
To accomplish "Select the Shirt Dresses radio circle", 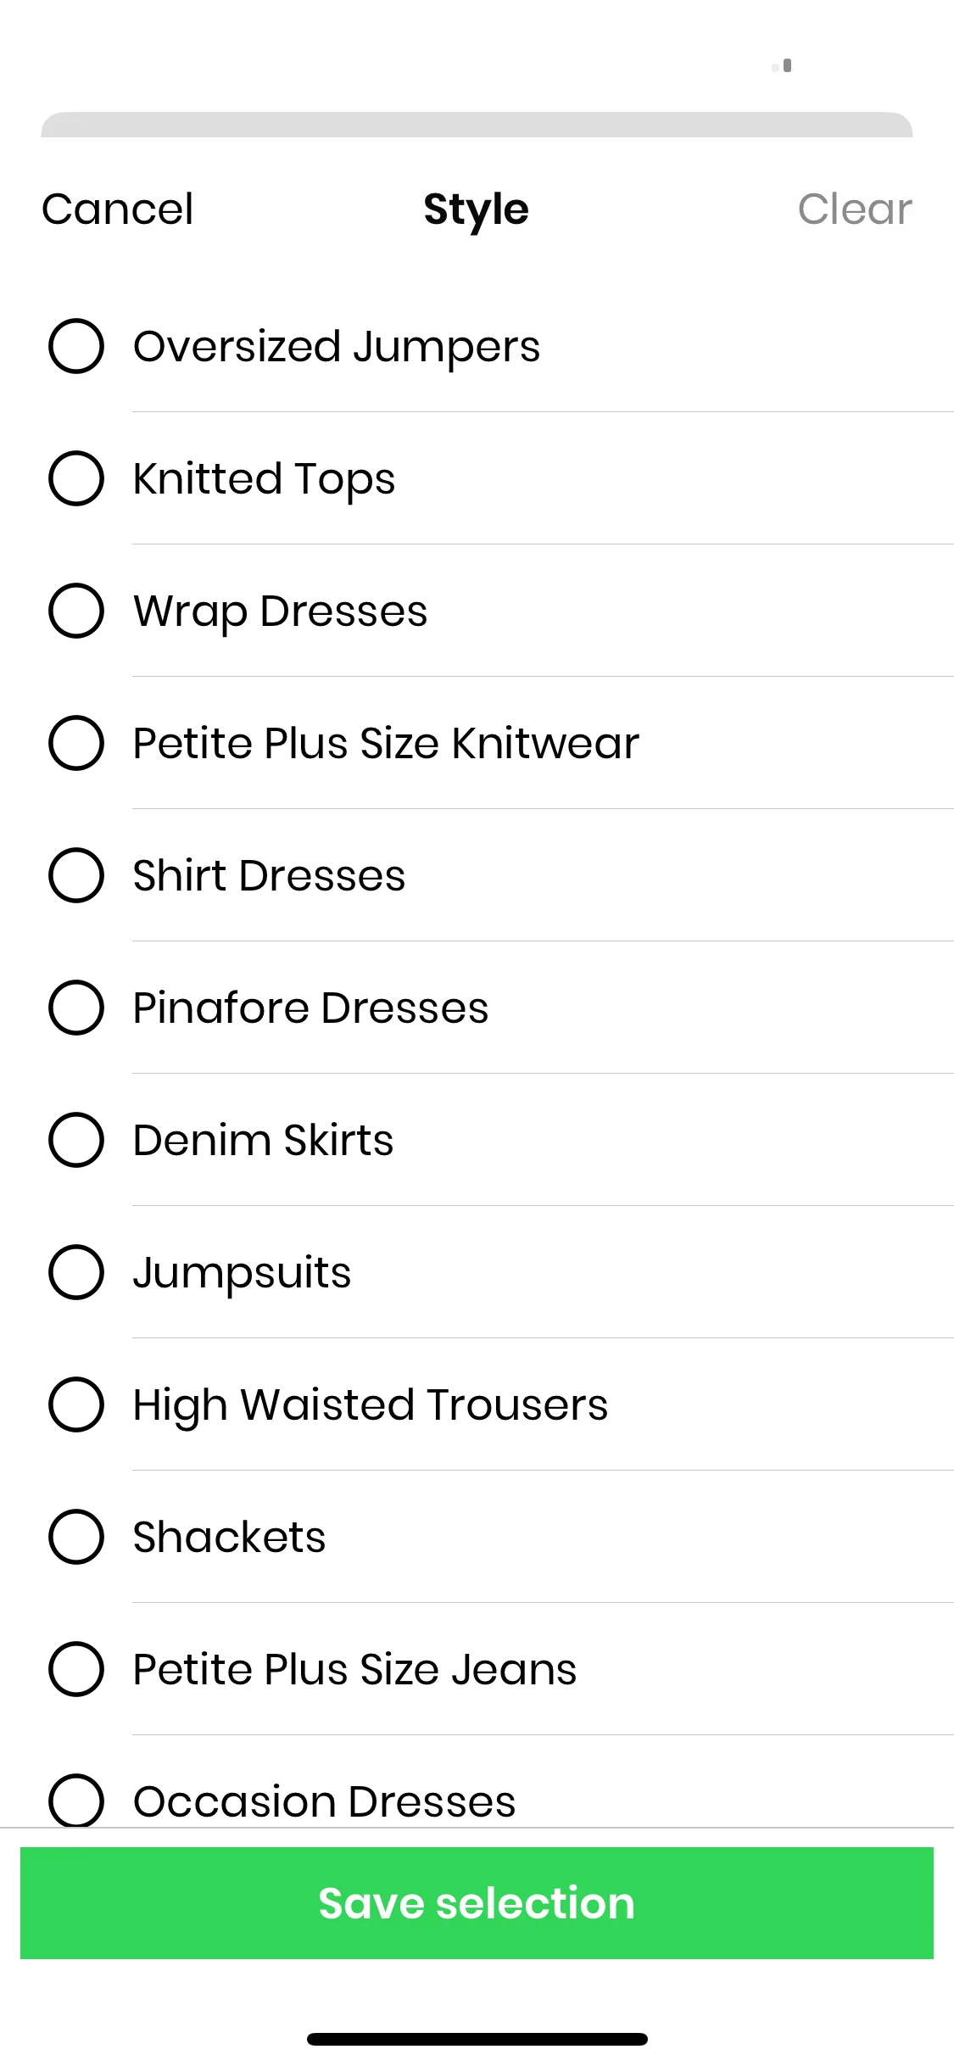I will pyautogui.click(x=76, y=875).
